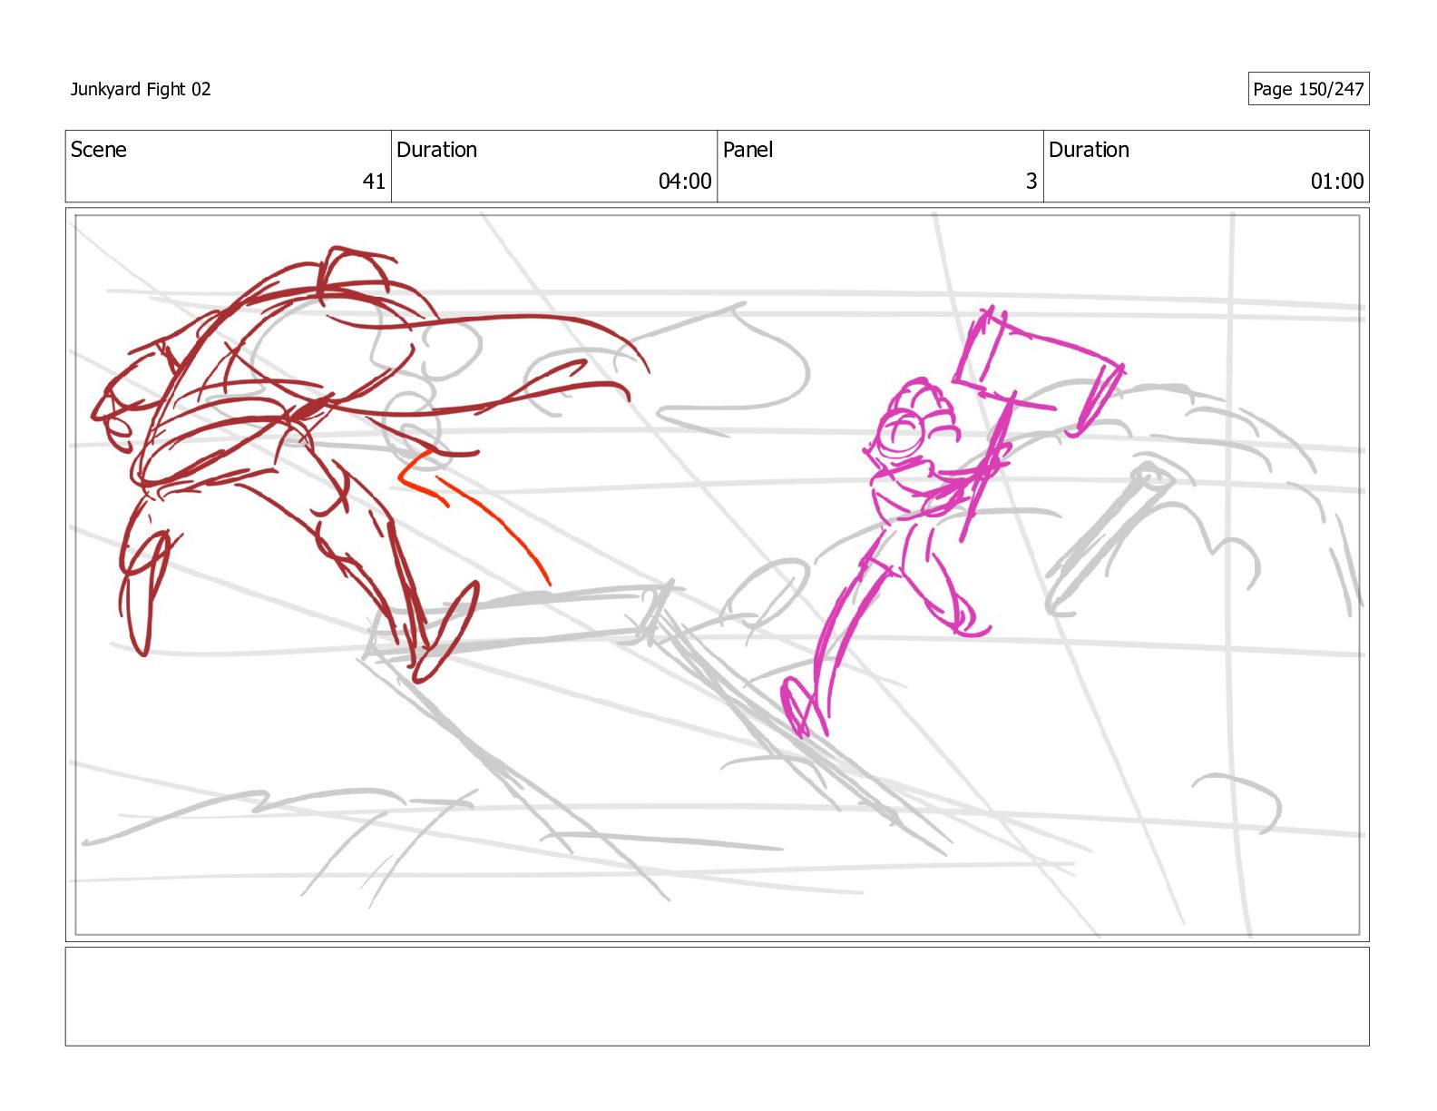Viewport: 1437px width, 1111px height.
Task: Click the 'Junkyard Fight 02' title text
Action: pos(141,89)
